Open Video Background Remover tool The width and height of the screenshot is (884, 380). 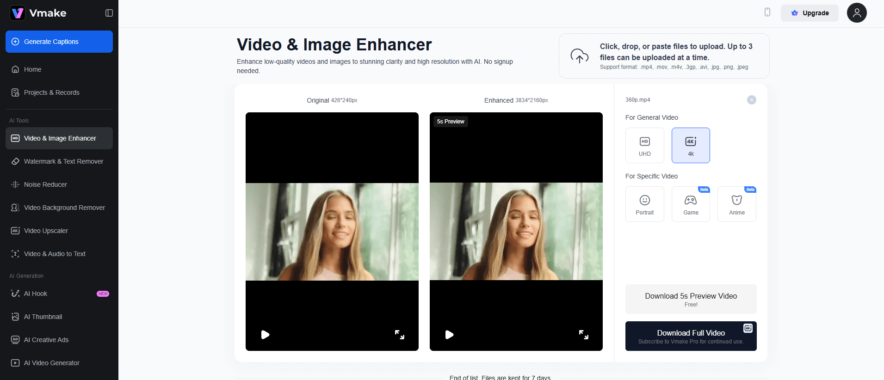pos(59,208)
